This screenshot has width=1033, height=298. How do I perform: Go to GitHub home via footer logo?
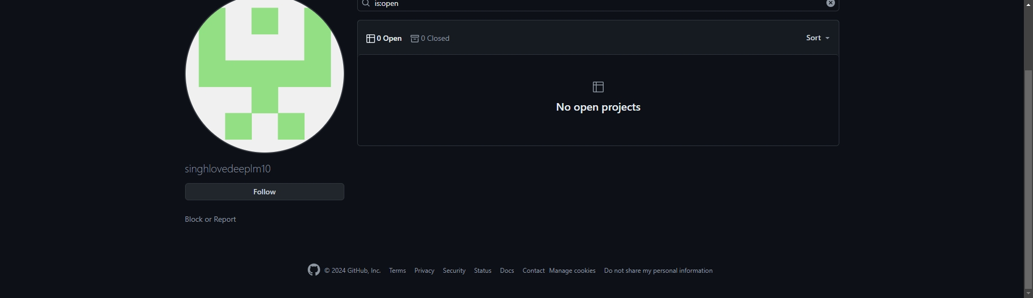(314, 270)
